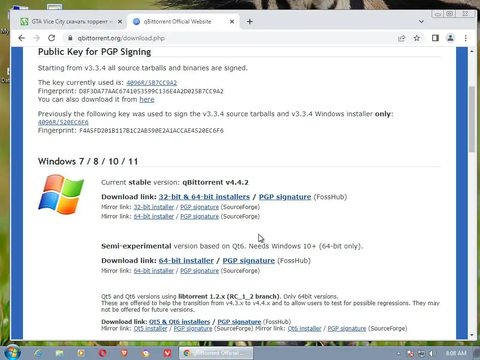Click the 'Public Key for PGP Signing' heading

click(x=94, y=52)
